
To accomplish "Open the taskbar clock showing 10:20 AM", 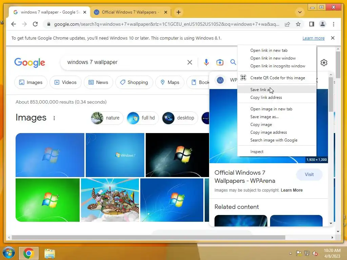I will pyautogui.click(x=332, y=253).
